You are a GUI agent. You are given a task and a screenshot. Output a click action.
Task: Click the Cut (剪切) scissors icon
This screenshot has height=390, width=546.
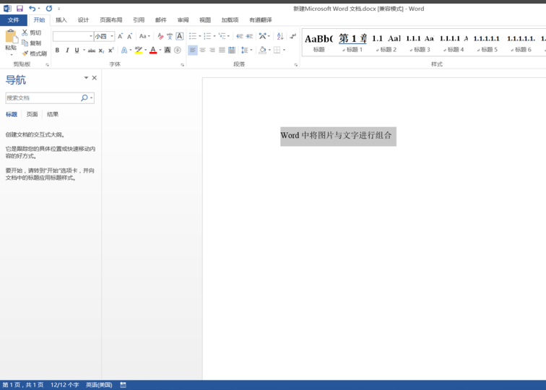(x=25, y=32)
